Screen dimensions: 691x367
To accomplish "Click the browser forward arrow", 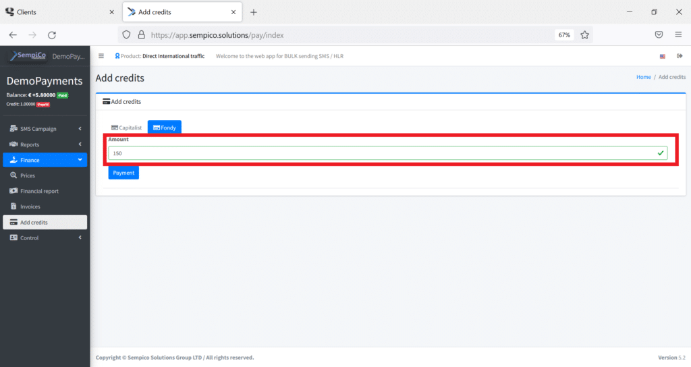I will [x=32, y=35].
